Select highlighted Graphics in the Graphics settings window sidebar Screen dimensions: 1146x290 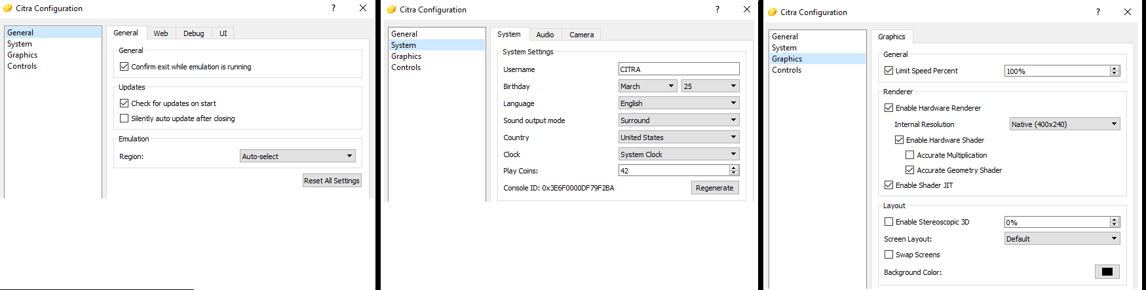click(817, 59)
